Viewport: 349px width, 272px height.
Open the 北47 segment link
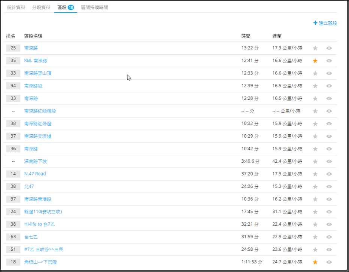29,186
